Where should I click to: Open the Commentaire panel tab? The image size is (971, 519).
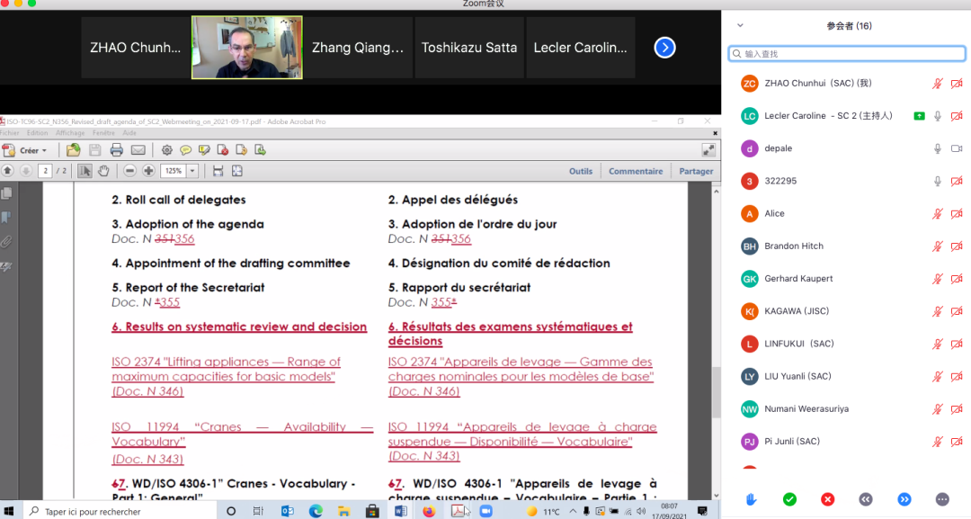coord(635,171)
